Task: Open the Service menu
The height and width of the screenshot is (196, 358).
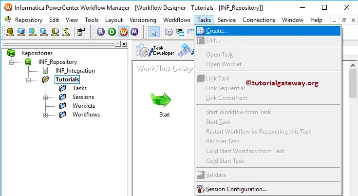Action: (226, 20)
